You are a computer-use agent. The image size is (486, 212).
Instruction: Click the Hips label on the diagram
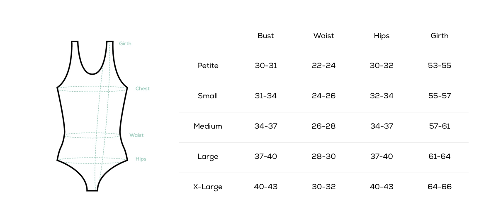(141, 159)
